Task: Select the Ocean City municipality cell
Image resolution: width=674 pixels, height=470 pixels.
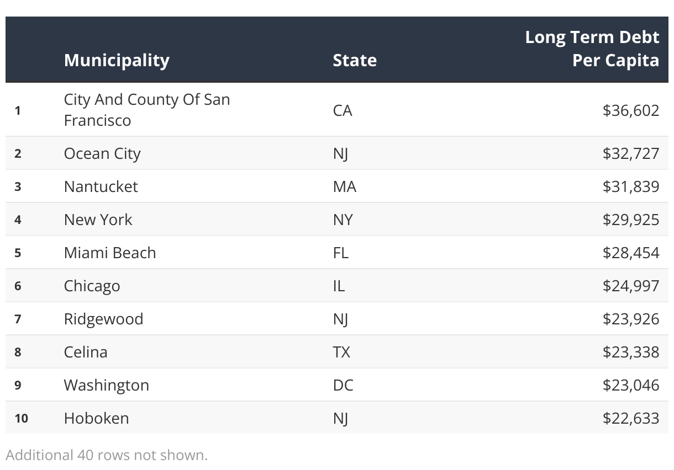Action: [102, 153]
